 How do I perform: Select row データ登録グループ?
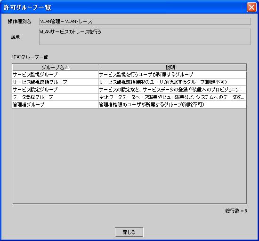(129, 97)
